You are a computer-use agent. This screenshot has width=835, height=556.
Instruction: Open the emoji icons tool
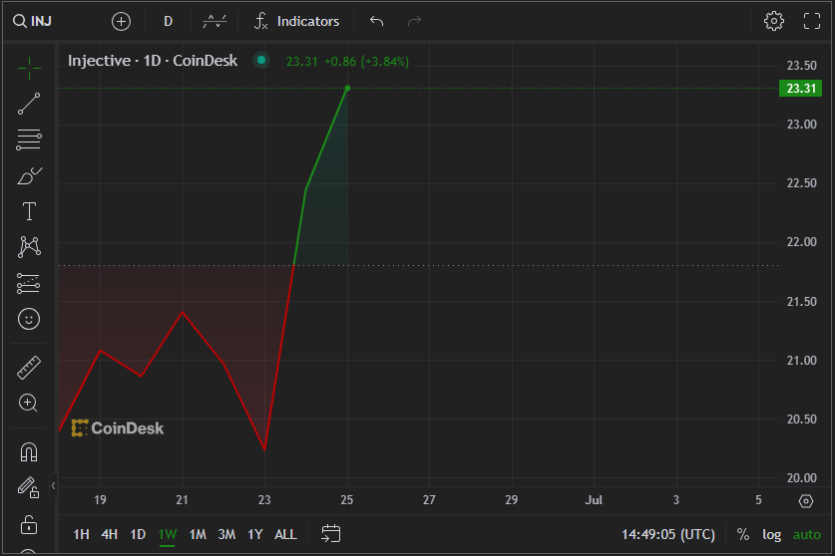click(x=29, y=319)
